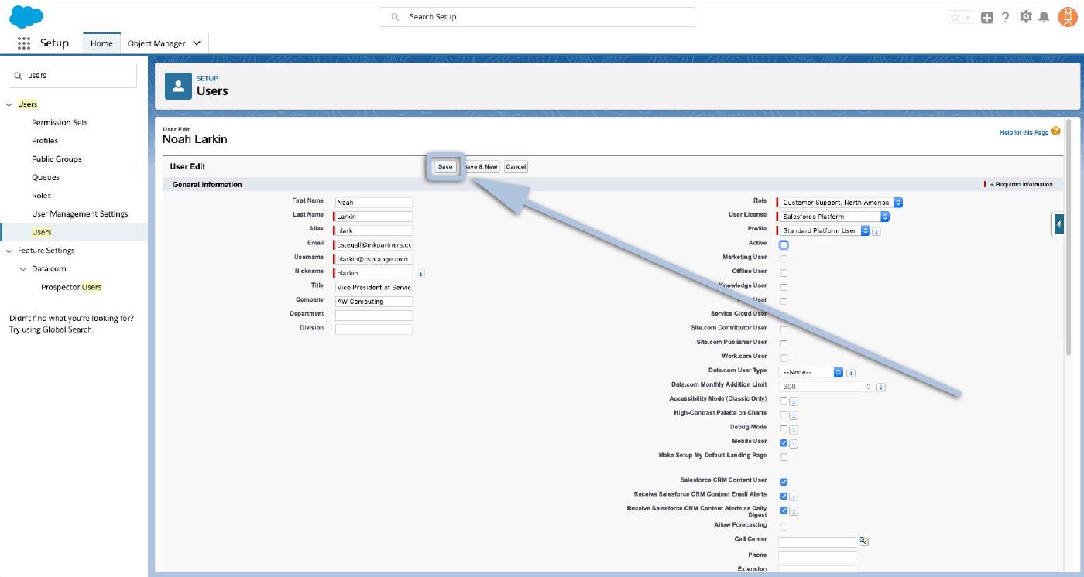Enable the Offline User checkbox
Viewport: 1084px width, 577px height.
click(784, 273)
